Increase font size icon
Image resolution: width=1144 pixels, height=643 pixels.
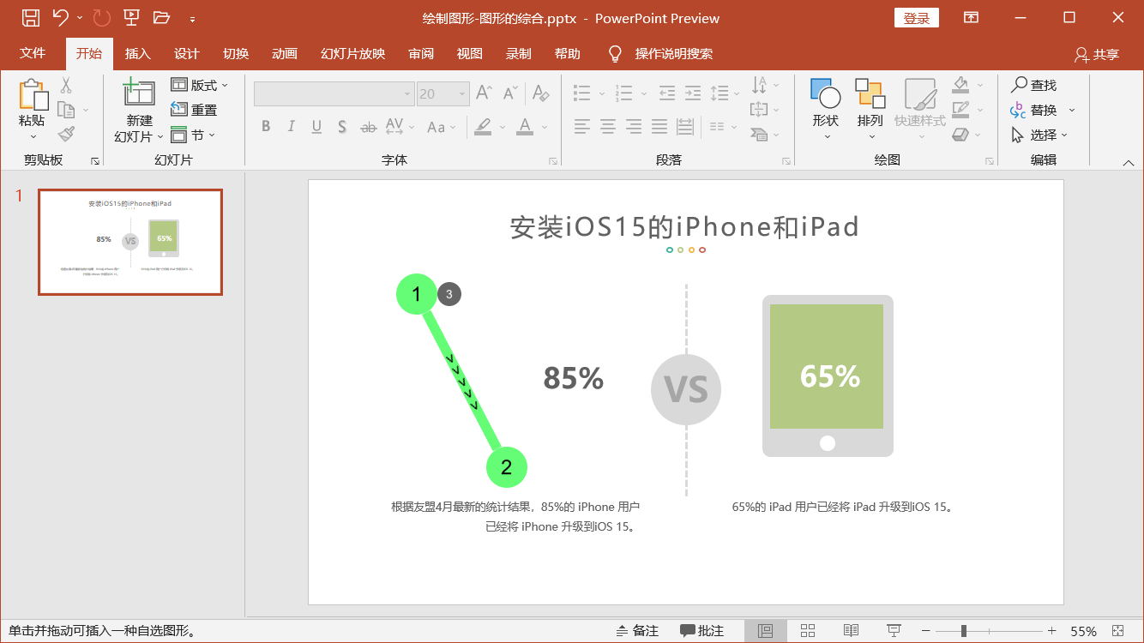tap(485, 93)
